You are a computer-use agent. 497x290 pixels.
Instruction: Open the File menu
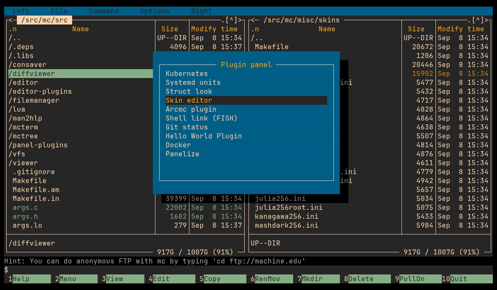(x=59, y=11)
